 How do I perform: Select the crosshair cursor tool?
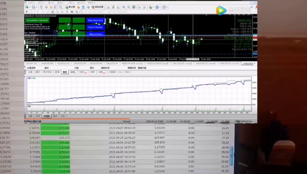(x=31, y=12)
